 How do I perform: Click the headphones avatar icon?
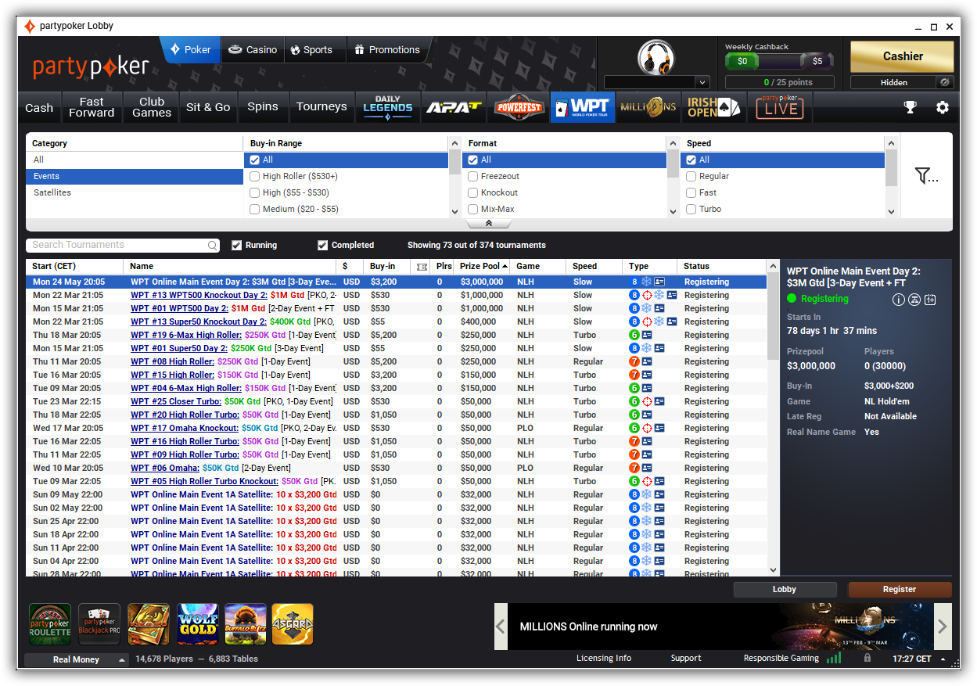[656, 58]
